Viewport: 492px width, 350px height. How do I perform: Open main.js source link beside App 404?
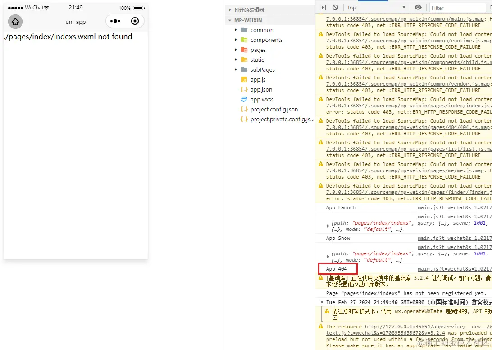(x=455, y=269)
